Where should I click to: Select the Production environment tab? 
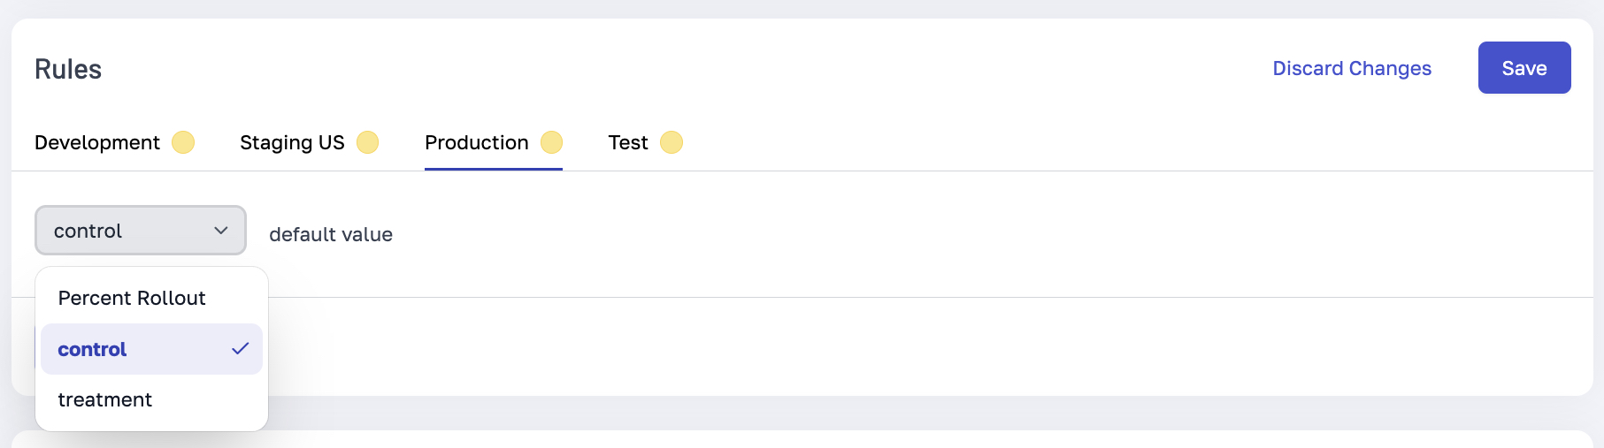pyautogui.click(x=476, y=143)
